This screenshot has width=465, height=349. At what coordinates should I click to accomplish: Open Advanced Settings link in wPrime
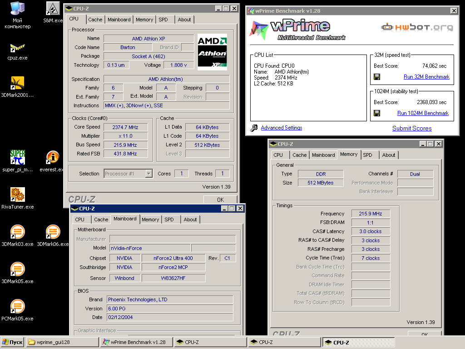(282, 128)
